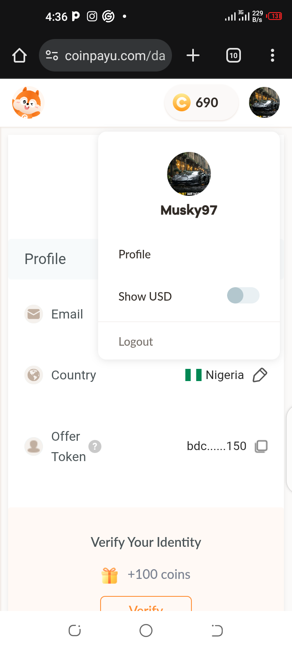Tap the Android recent apps button

pyautogui.click(x=75, y=630)
